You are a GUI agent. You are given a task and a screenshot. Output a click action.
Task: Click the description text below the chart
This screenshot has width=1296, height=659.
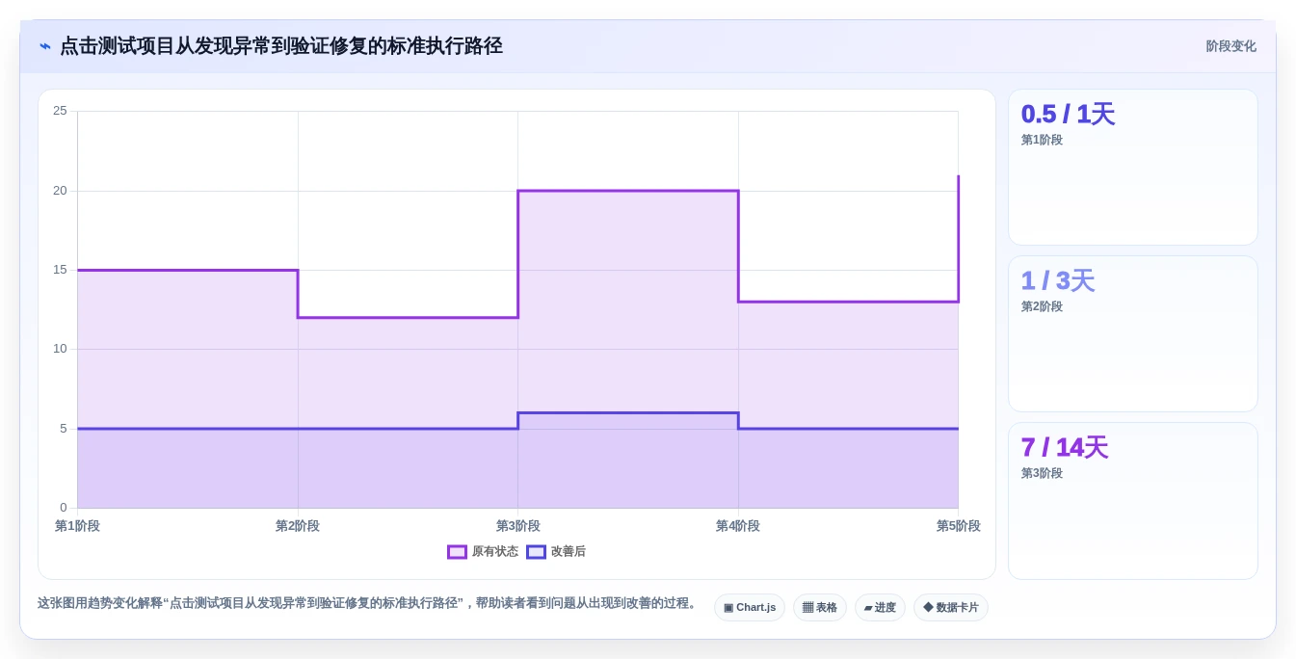pyautogui.click(x=368, y=603)
